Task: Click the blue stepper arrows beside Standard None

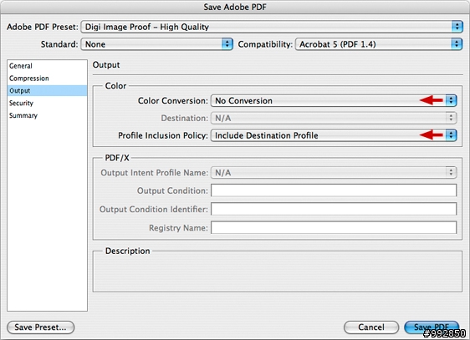Action: (227, 44)
